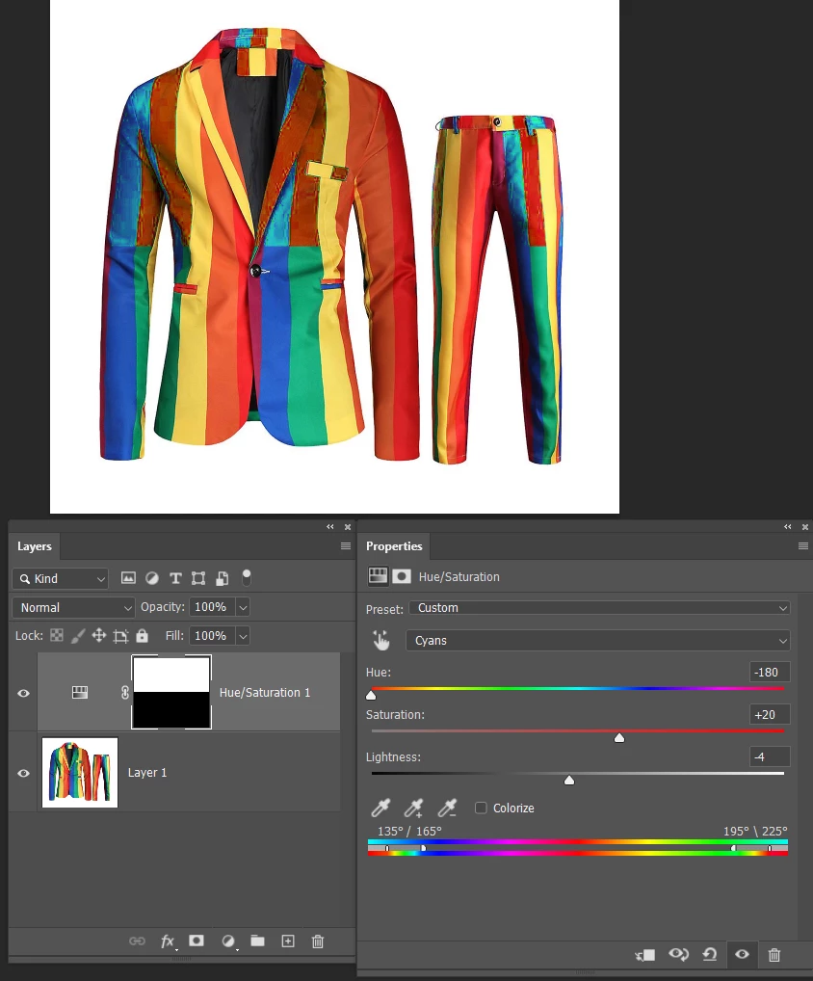Lock image pixels with brush icon
The image size is (813, 981).
click(78, 636)
